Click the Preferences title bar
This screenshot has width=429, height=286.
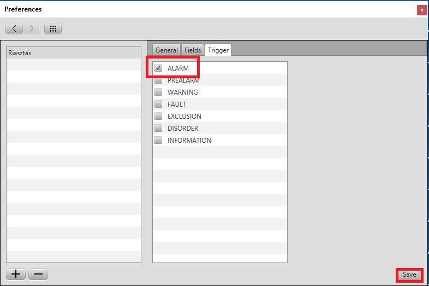(207, 9)
